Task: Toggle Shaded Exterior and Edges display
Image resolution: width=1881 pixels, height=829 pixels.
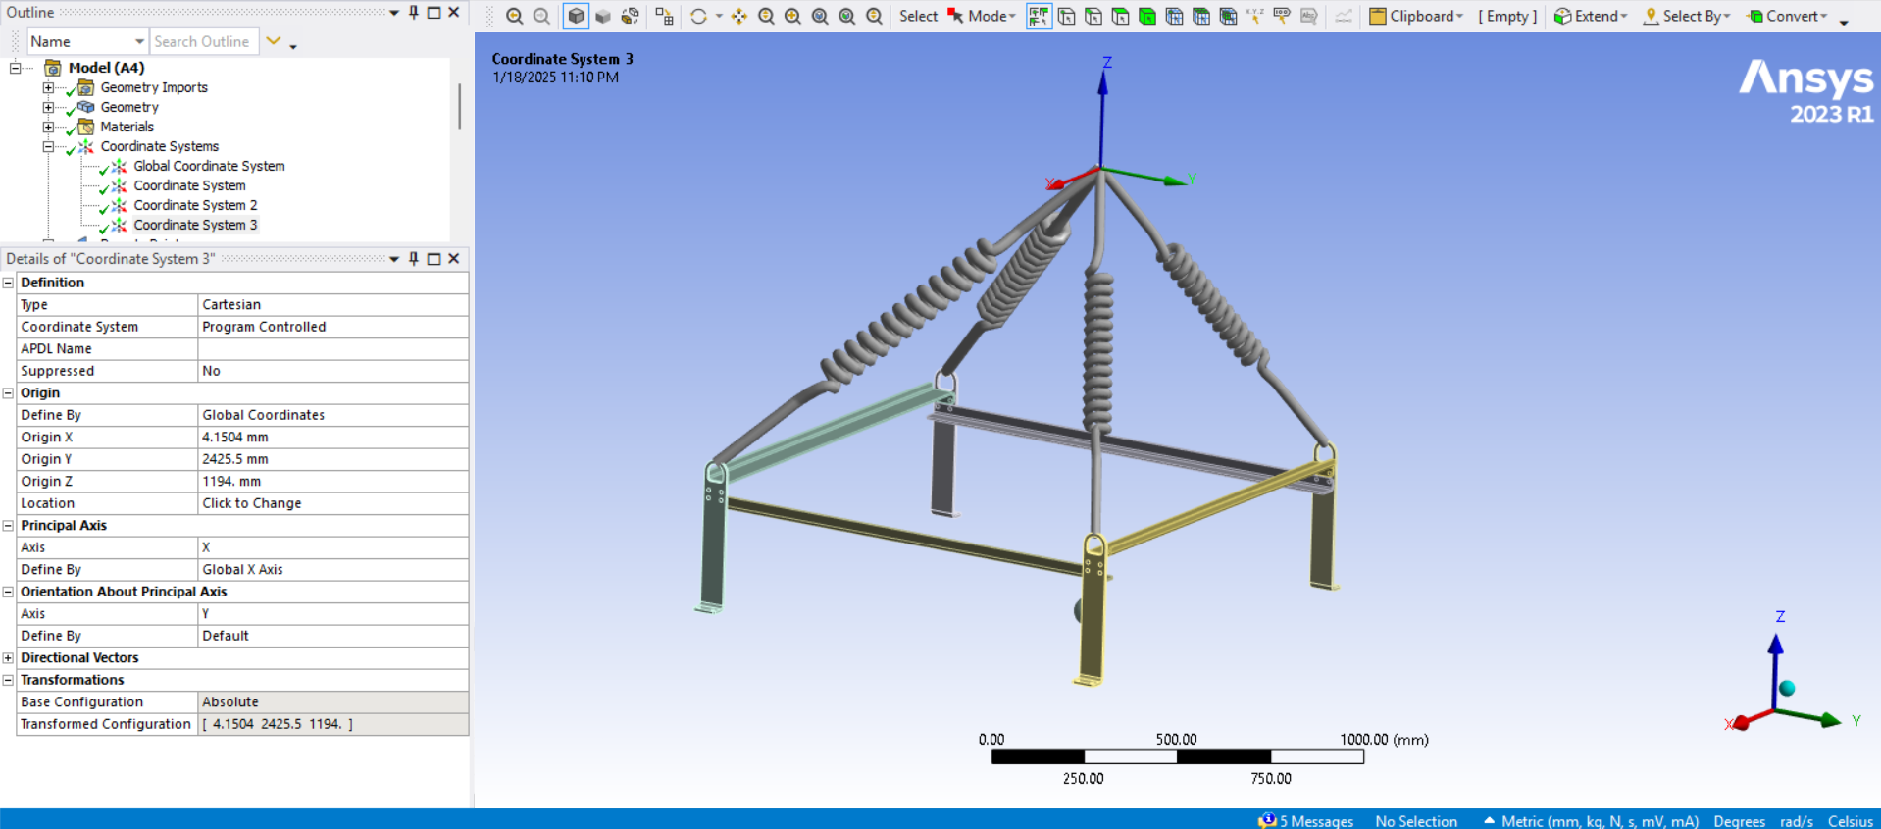Action: 576,16
